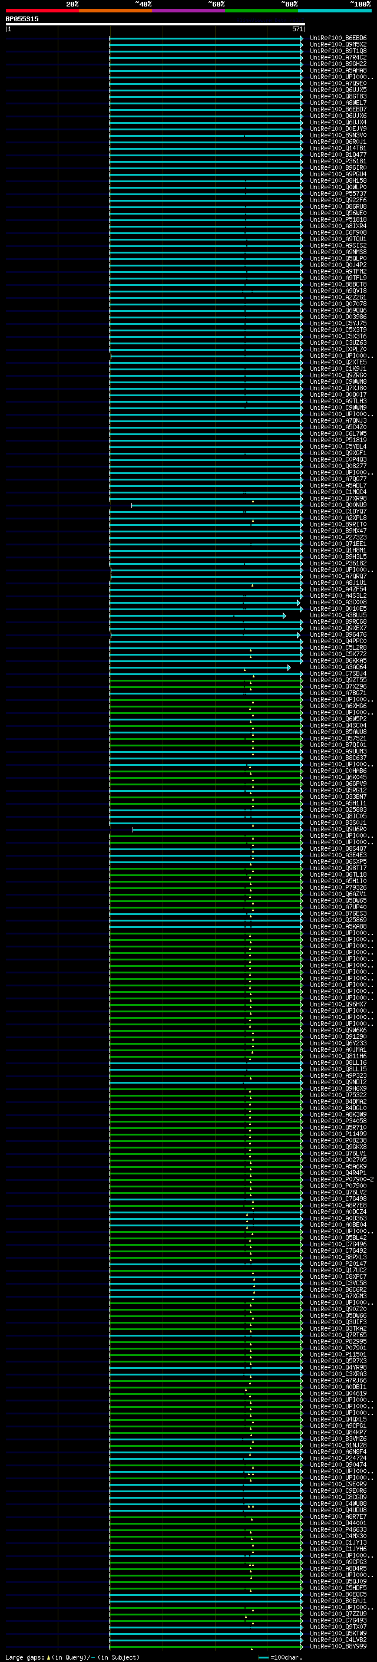The image size is (377, 1662).
Task: Click the Large gaps legend text
Action: pyautogui.click(x=72, y=1657)
